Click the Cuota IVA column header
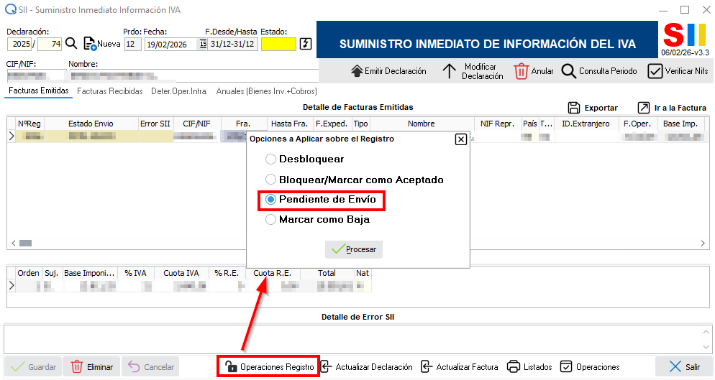The image size is (715, 380). pyautogui.click(x=181, y=273)
